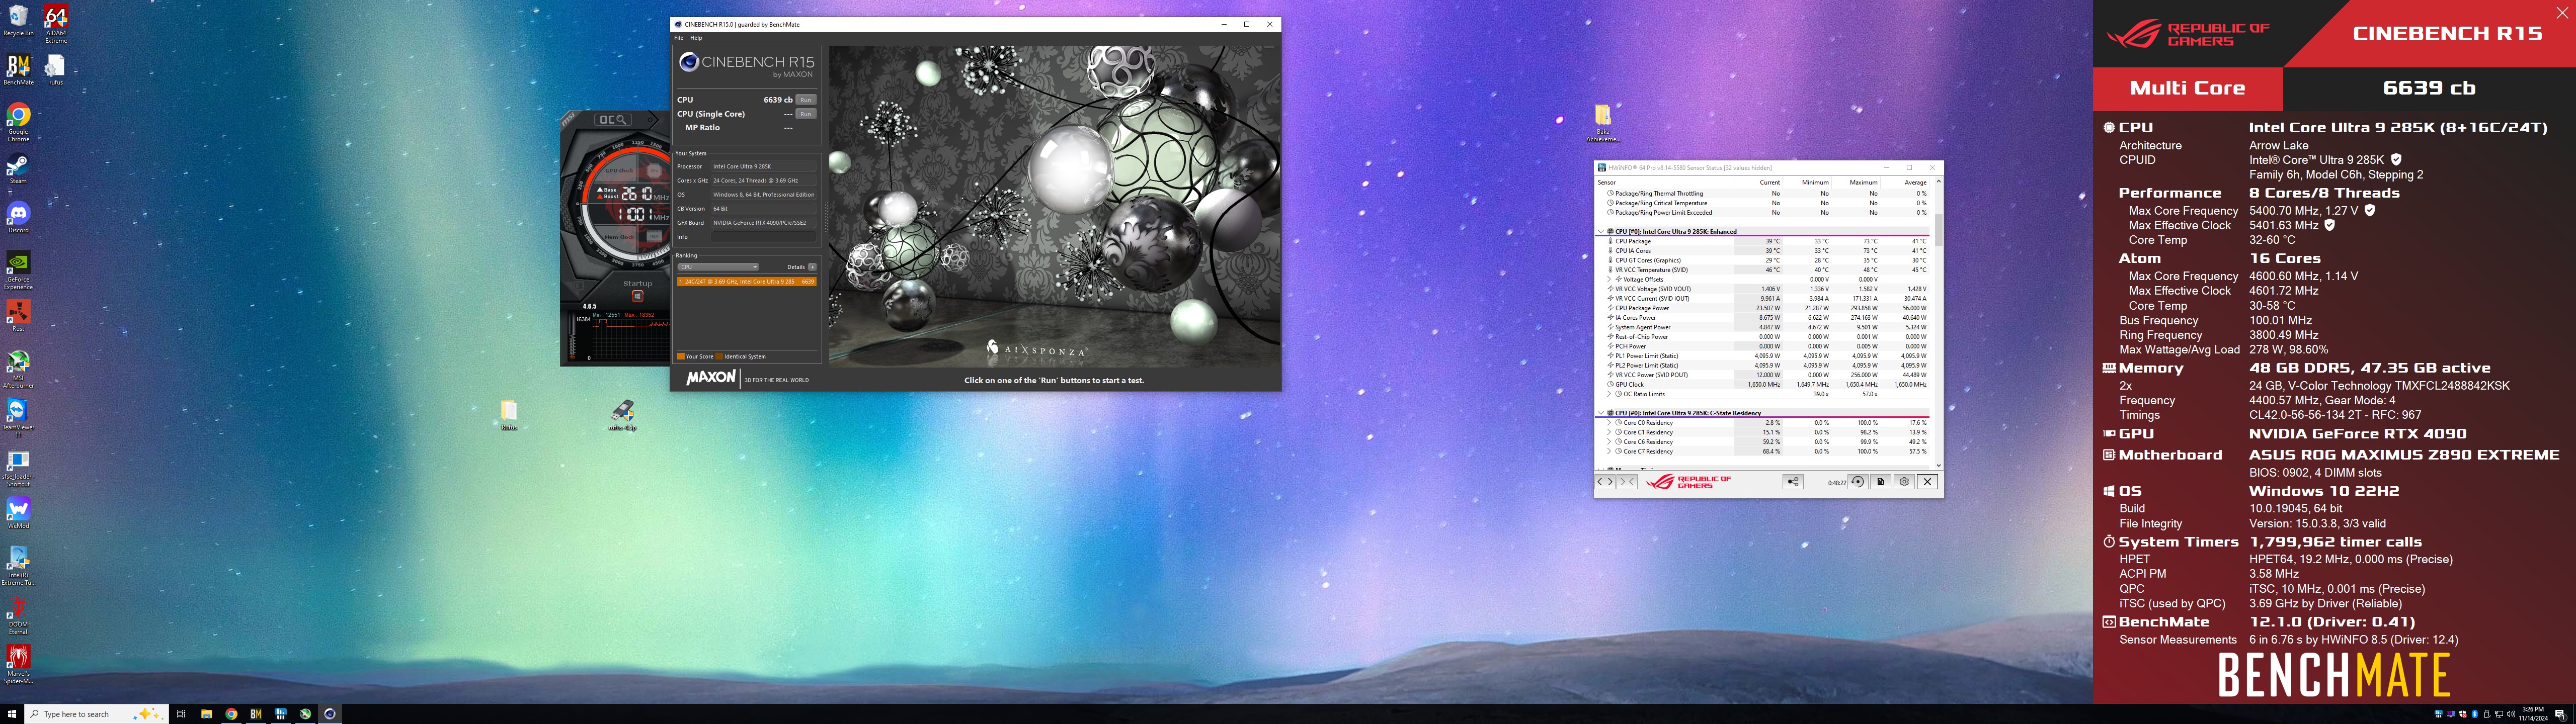
Task: Open the Marvel's Spider-Man desktop icon
Action: click(18, 664)
